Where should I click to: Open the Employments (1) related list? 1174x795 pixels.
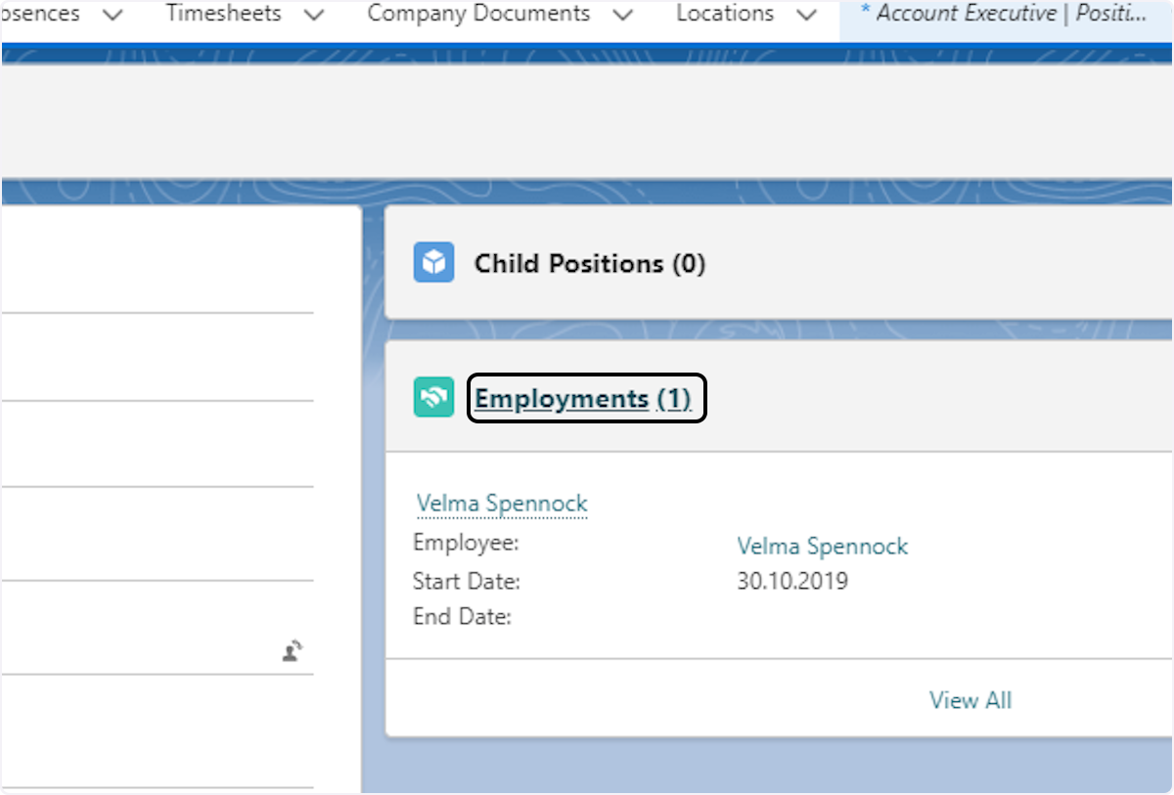pos(584,397)
